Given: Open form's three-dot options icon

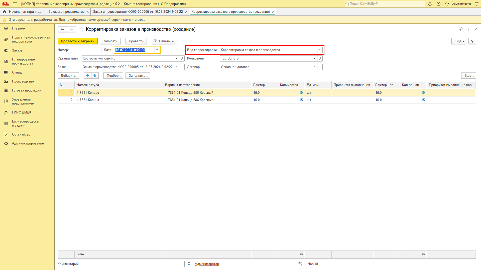Looking at the screenshot, I should click(x=468, y=29).
